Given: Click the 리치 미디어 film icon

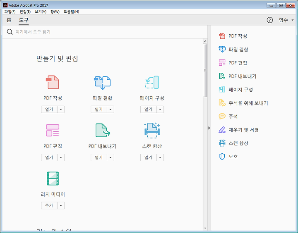Looking at the screenshot, I should [53, 178].
